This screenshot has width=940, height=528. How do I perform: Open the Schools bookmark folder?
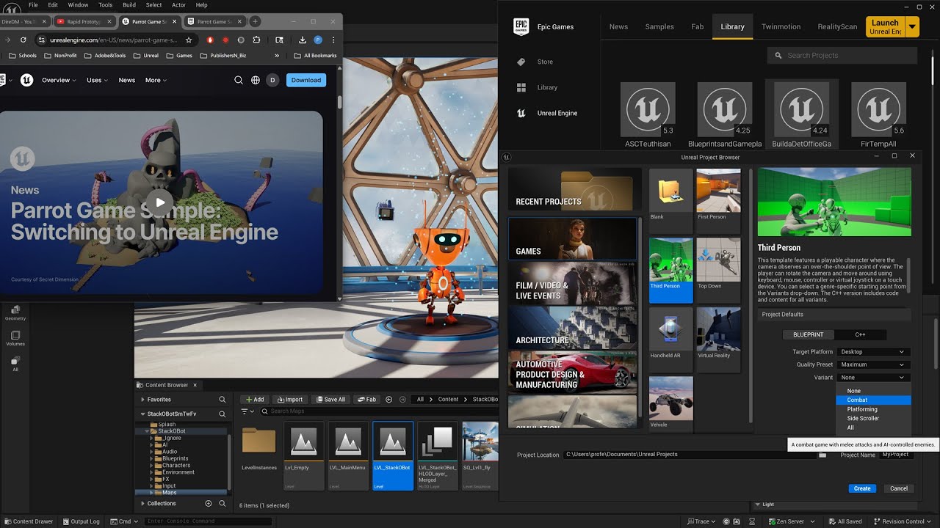[23, 55]
